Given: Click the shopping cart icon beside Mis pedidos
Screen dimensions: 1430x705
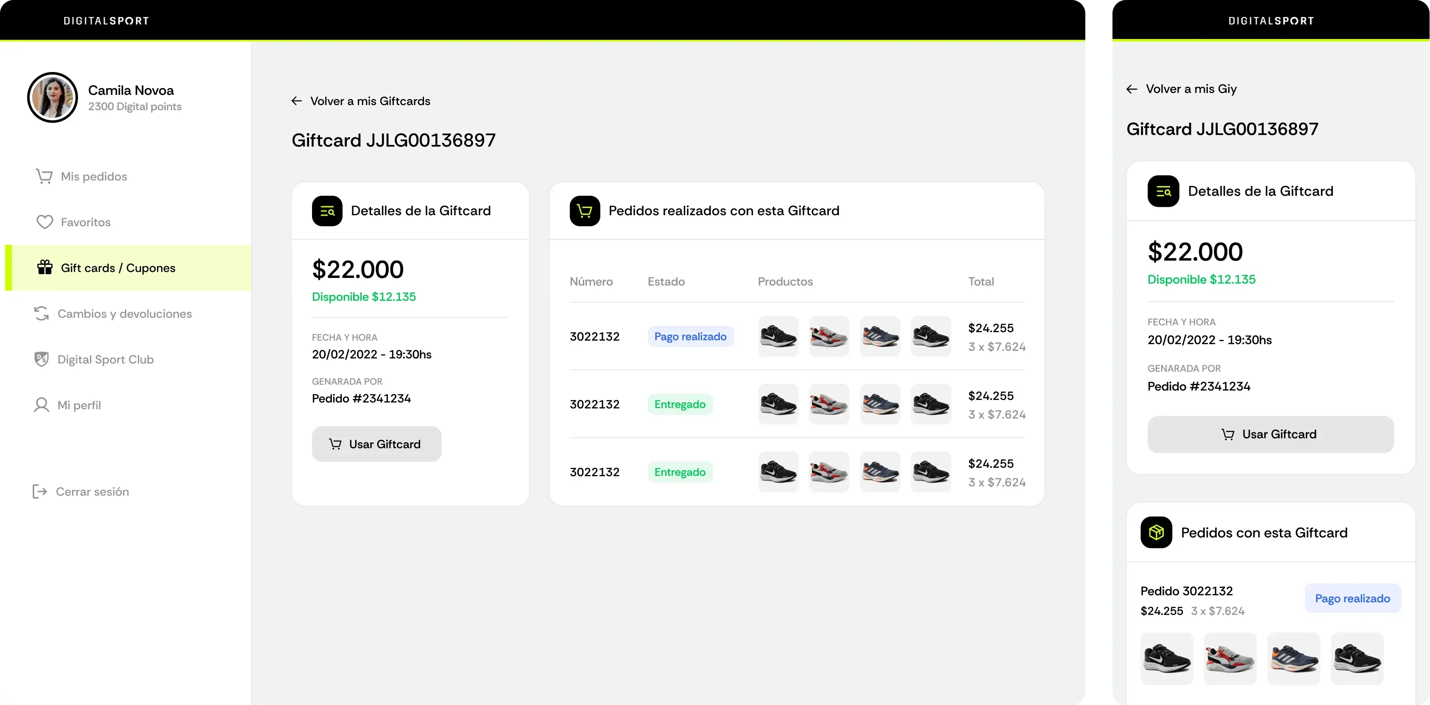Looking at the screenshot, I should pyautogui.click(x=44, y=176).
